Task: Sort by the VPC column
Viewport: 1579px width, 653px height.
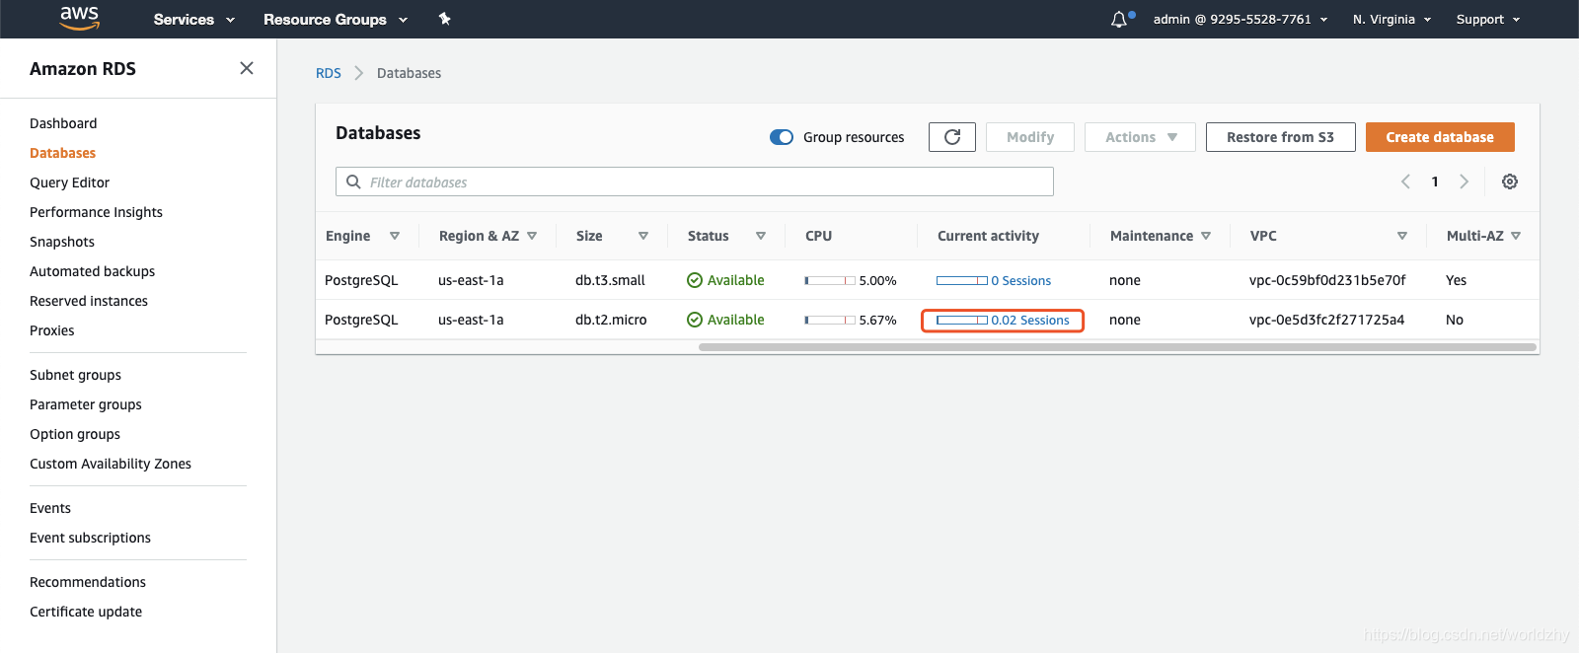Action: 1402,236
